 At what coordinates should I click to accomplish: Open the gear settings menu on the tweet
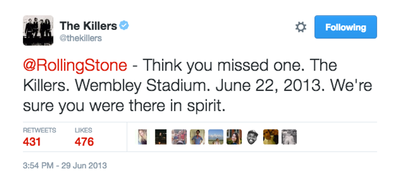[300, 28]
